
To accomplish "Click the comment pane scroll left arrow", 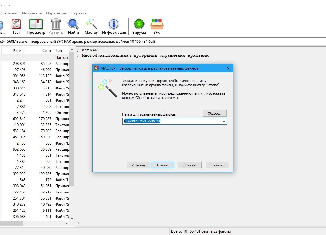I will pyautogui.click(x=79, y=223).
